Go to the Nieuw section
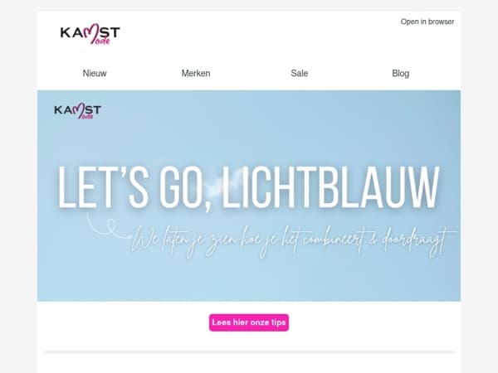The image size is (498, 373). pyautogui.click(x=95, y=73)
